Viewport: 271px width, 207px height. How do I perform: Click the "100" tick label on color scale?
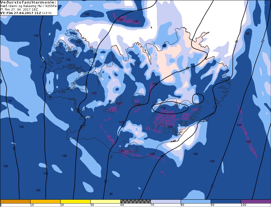click(243, 205)
